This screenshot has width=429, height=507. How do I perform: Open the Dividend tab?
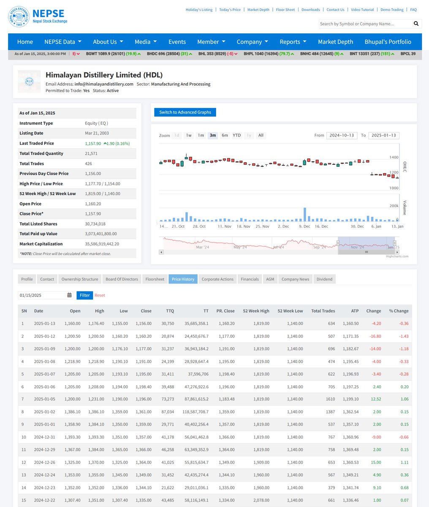coord(324,279)
